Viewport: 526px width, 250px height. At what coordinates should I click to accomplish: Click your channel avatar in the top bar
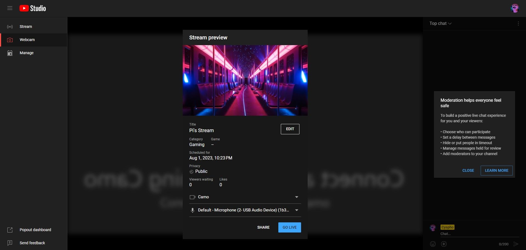(515, 8)
